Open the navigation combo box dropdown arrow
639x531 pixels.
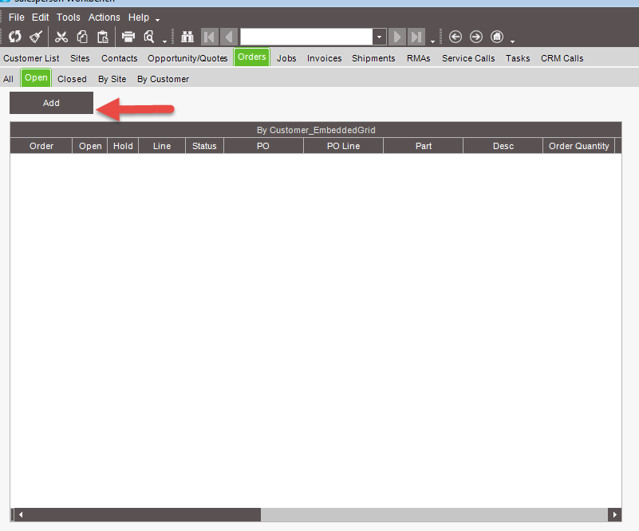[x=379, y=37]
